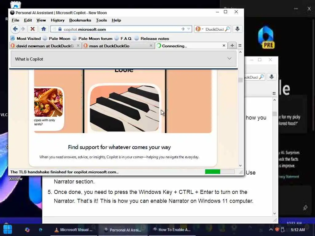The height and width of the screenshot is (236, 315).
Task: Click the search magnifier in Pale Moon
Action: coord(227,29)
